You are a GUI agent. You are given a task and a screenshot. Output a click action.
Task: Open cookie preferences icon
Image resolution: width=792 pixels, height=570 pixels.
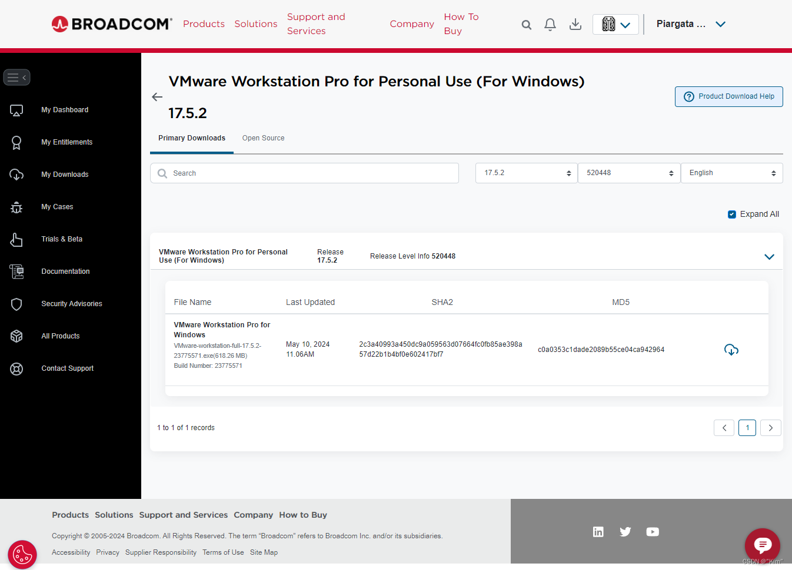(22, 554)
